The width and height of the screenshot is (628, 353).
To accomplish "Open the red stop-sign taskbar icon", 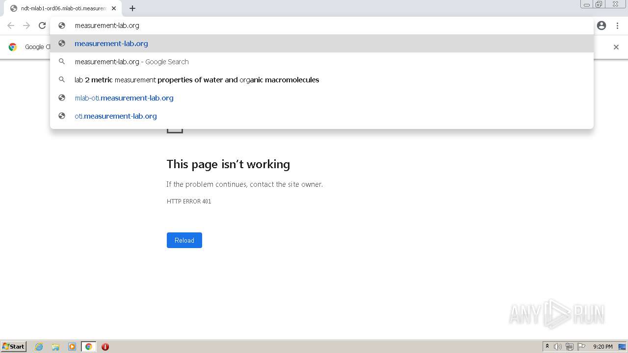I will (x=105, y=347).
